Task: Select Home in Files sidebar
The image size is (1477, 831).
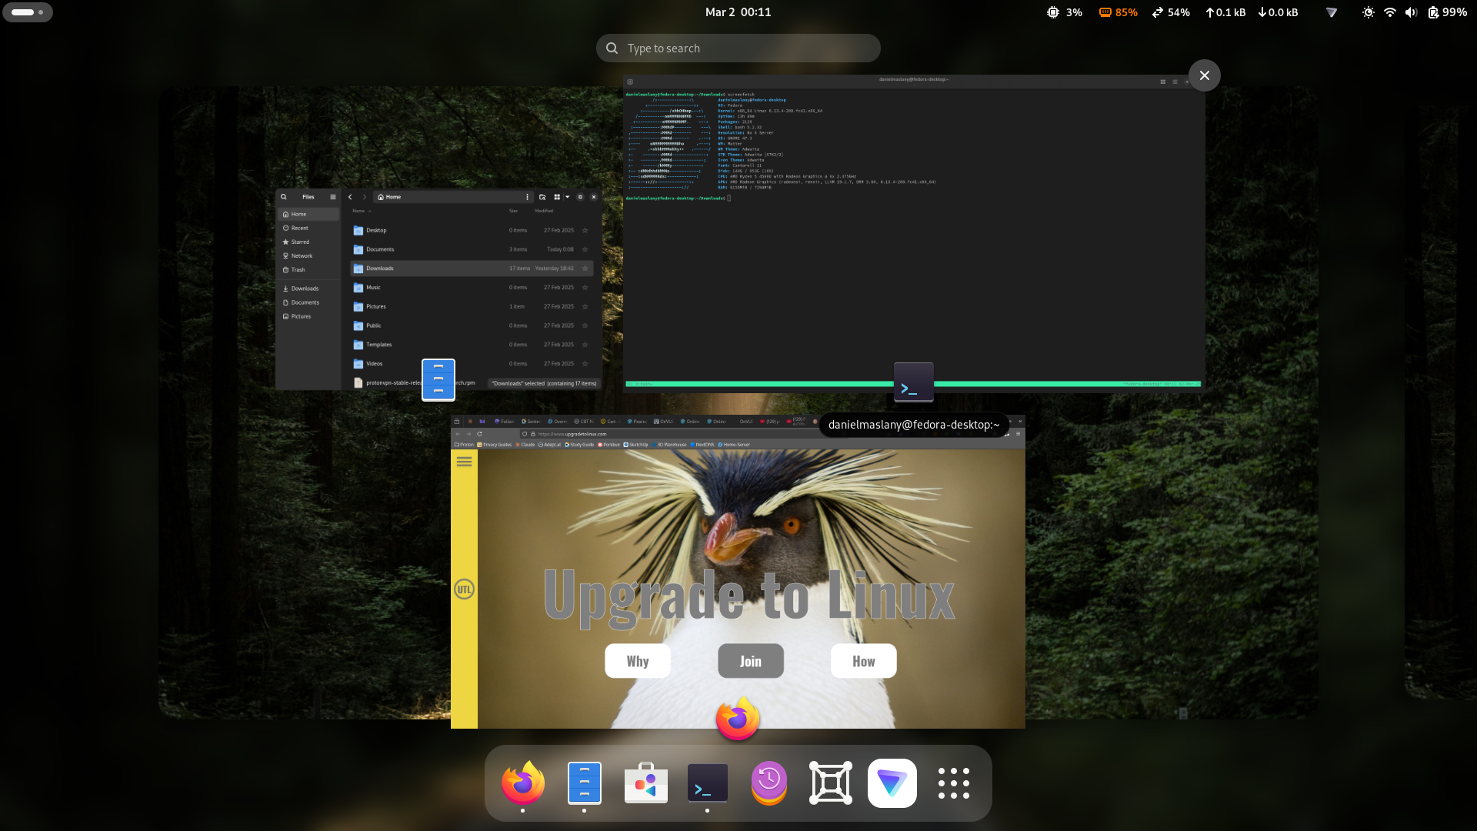Action: (308, 215)
